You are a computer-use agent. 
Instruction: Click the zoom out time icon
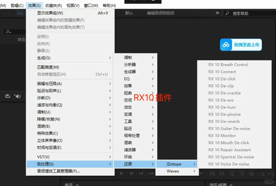click(241, 174)
